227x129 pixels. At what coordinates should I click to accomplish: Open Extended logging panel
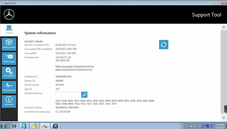click(9, 87)
